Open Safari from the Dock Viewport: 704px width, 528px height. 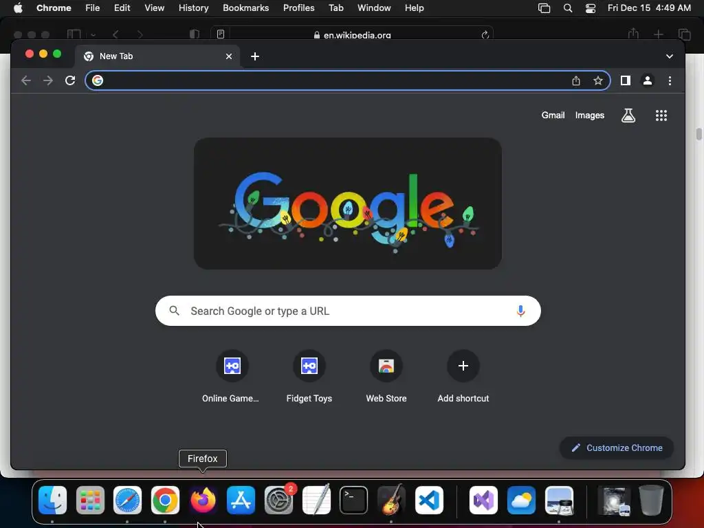click(127, 500)
